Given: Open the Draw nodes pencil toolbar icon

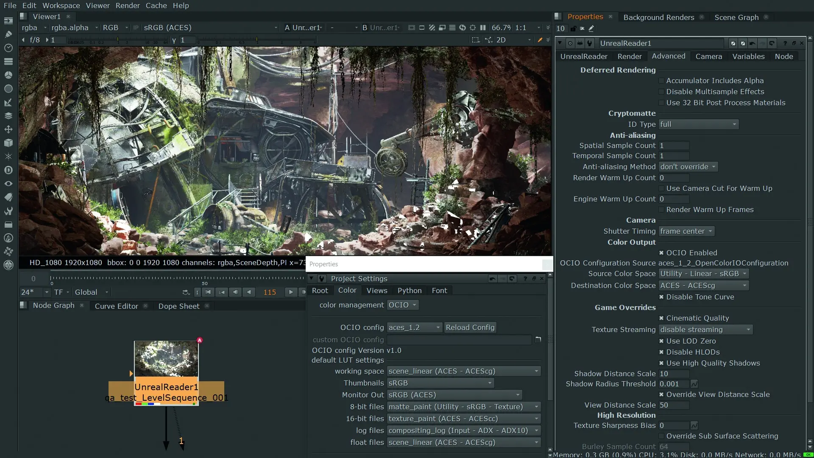Looking at the screenshot, I should point(8,34).
